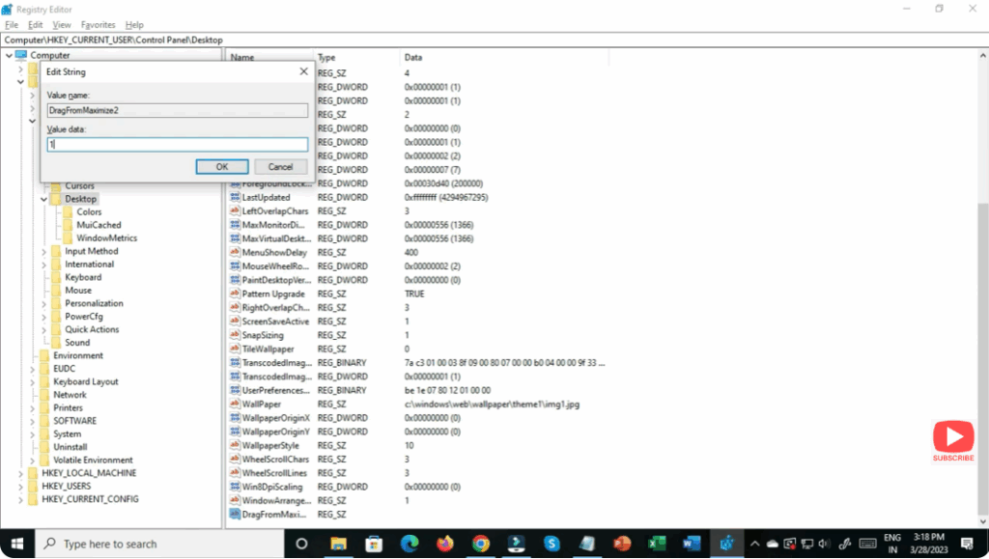Confirm the Edit String dialog with OK
This screenshot has height=559, width=989.
click(x=221, y=167)
